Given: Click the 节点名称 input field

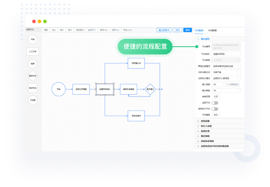Looking at the screenshot, I should pos(226,54).
